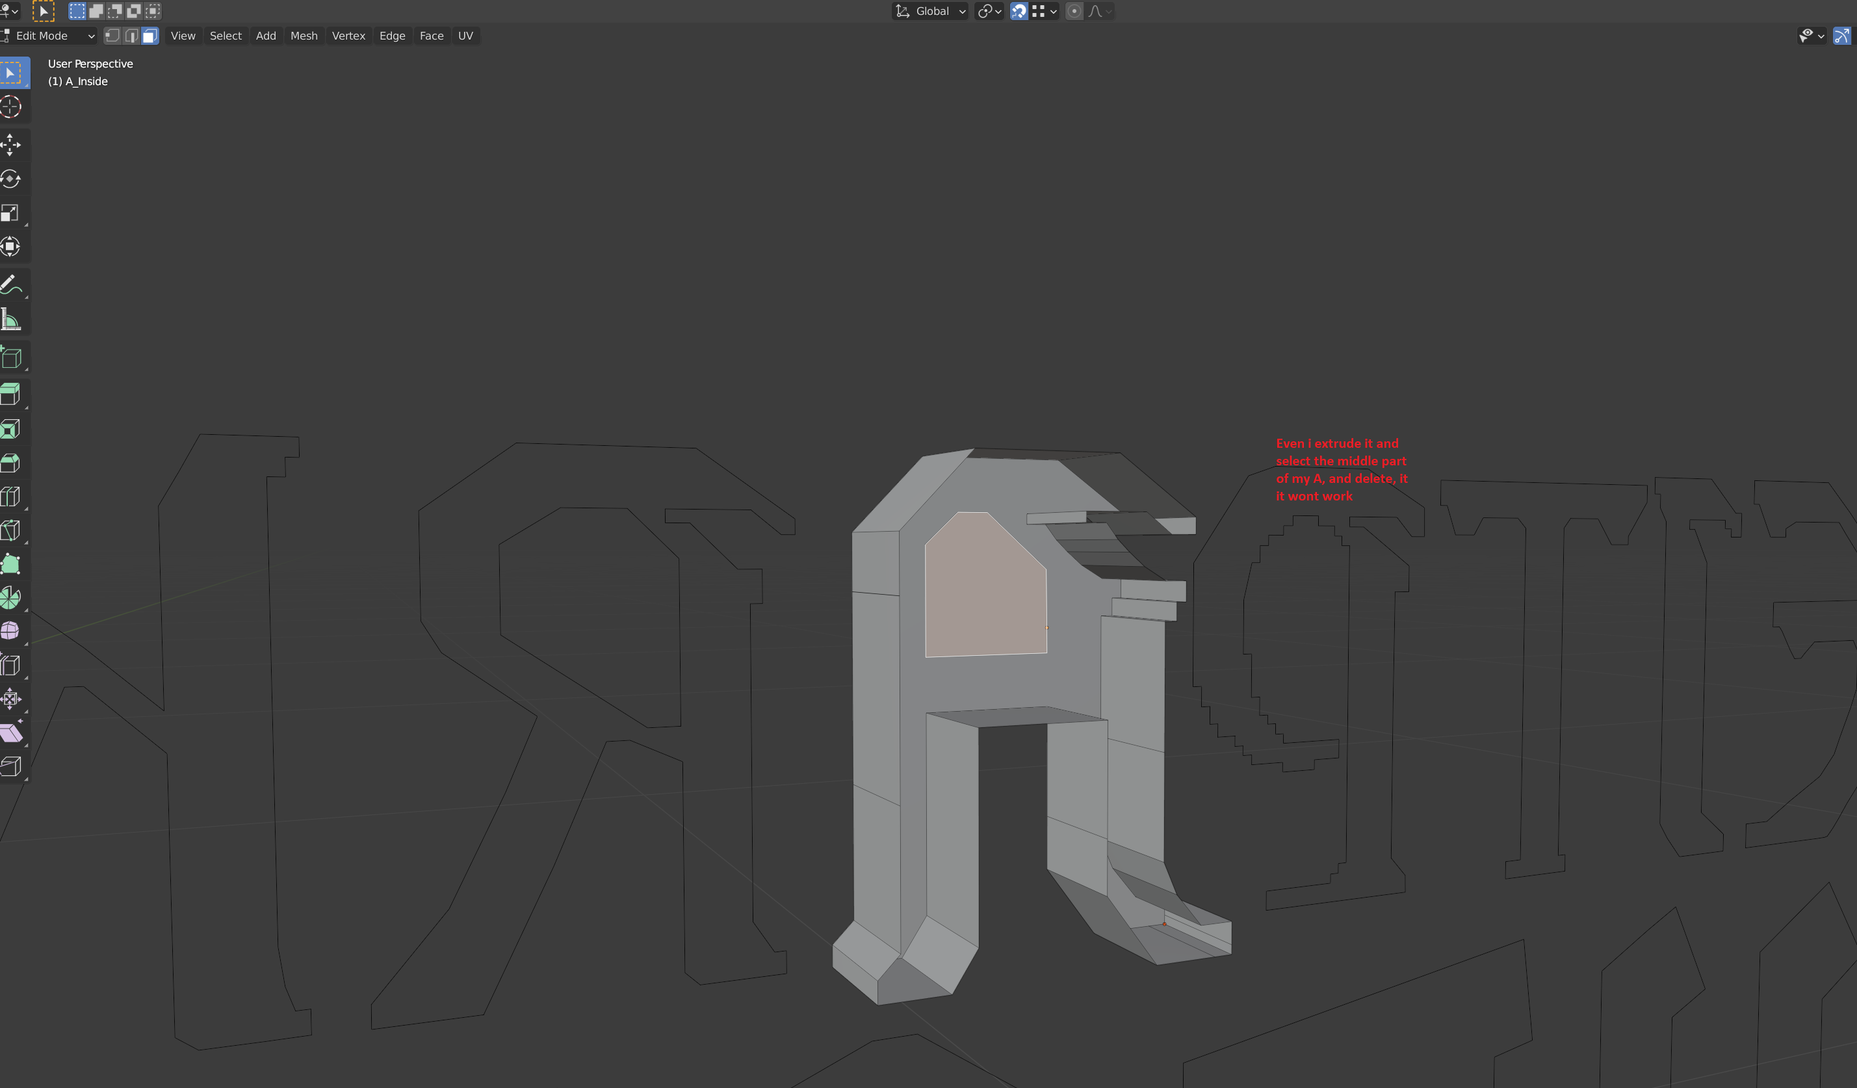Set selection mode to Subtract
The height and width of the screenshot is (1088, 1857).
click(x=115, y=11)
